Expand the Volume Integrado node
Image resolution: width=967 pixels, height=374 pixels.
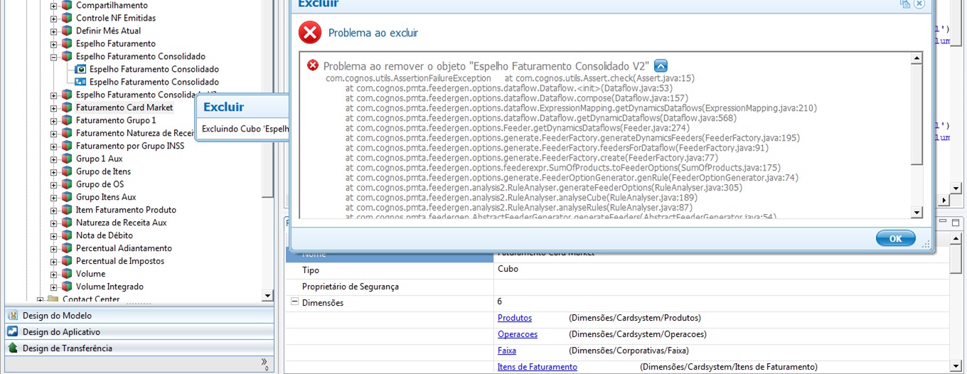54,287
